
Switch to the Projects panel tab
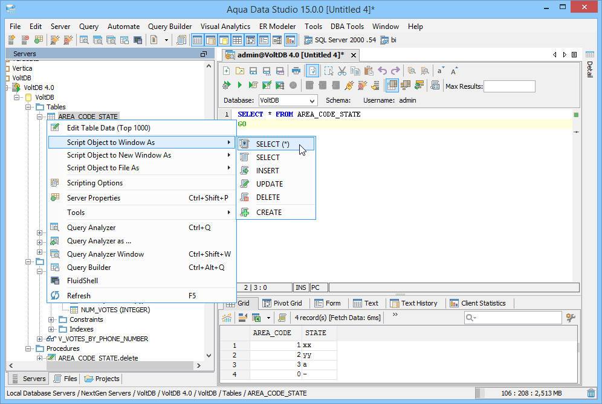pos(102,379)
